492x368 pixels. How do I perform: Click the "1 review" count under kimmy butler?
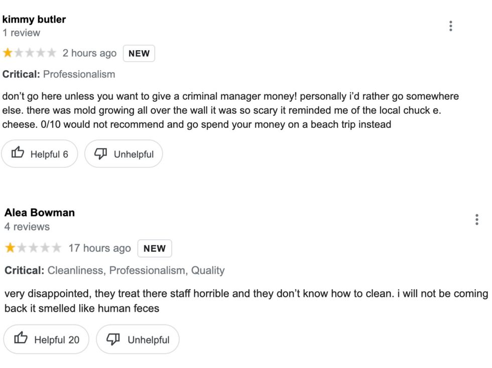pyautogui.click(x=22, y=33)
